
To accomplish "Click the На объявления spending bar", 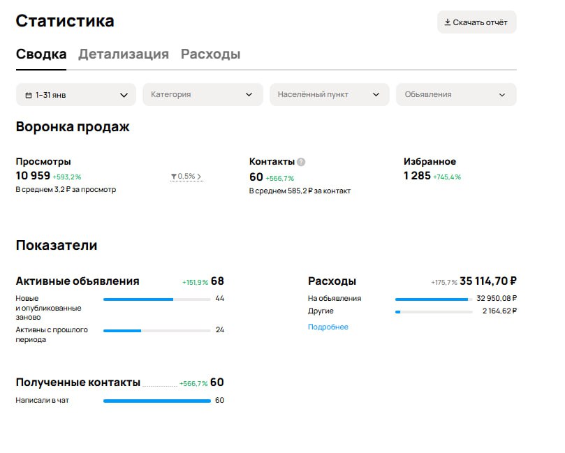I will 433,298.
